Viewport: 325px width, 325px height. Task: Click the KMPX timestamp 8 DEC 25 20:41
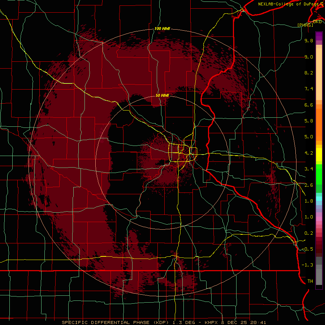coord(235,322)
